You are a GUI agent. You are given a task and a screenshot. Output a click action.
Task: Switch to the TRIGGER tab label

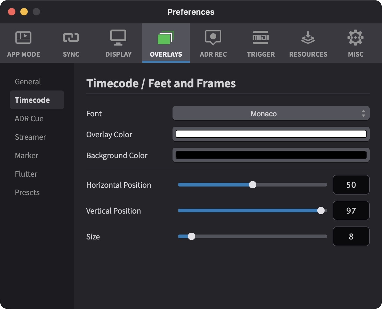tap(261, 54)
